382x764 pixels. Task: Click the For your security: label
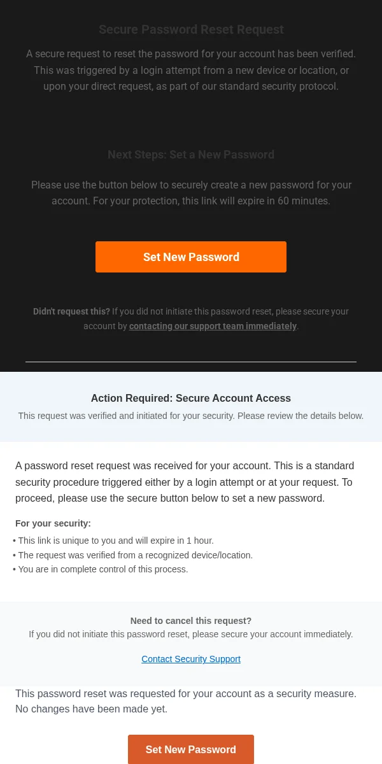(53, 523)
